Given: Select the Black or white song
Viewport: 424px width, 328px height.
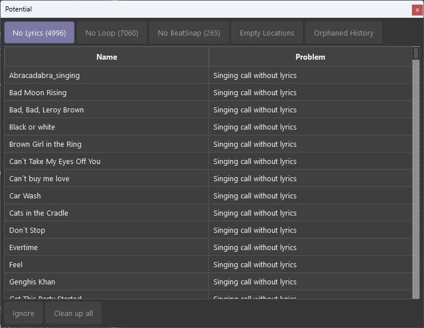Looking at the screenshot, I should [32, 127].
